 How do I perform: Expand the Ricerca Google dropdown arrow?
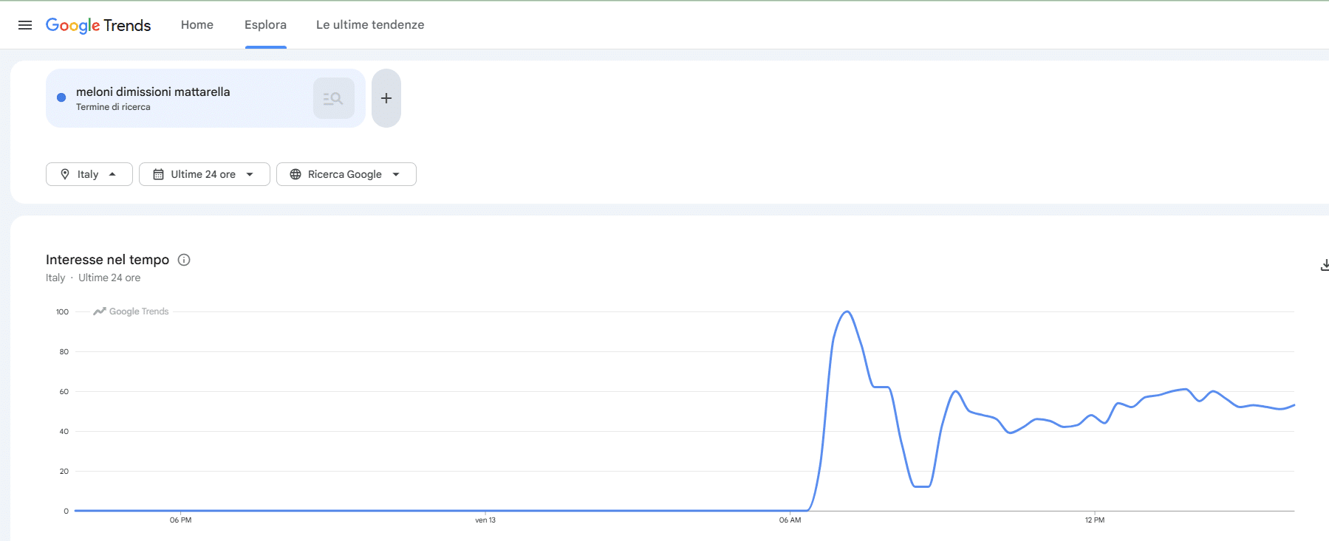pos(396,174)
